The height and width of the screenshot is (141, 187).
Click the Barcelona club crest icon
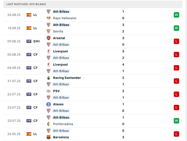coord(49,137)
